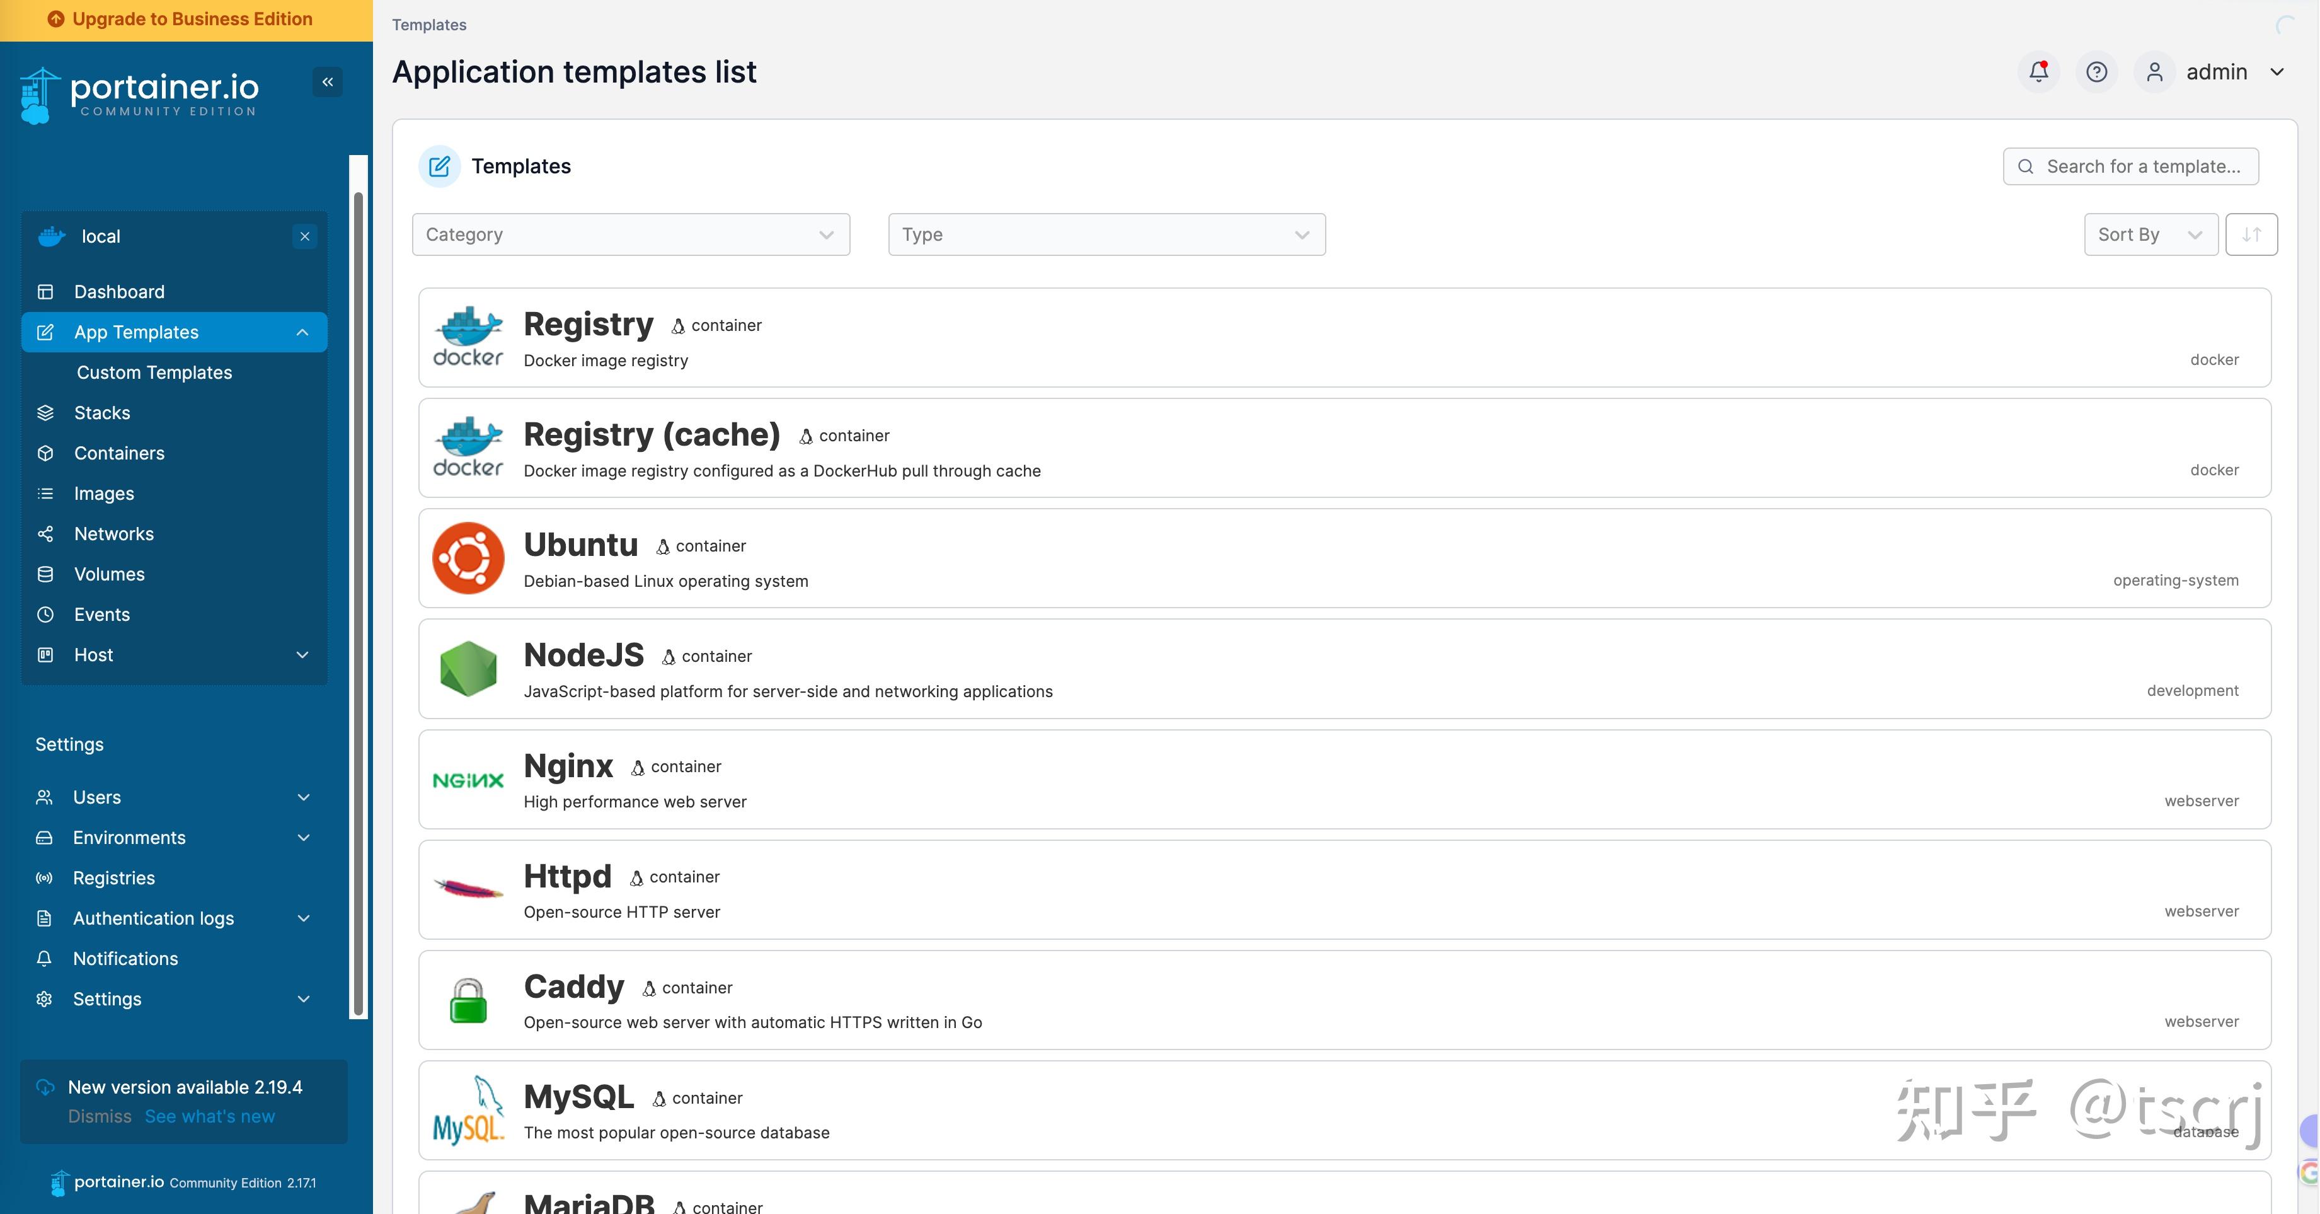The height and width of the screenshot is (1214, 2320).
Task: Expand the Host menu chevron
Action: pyautogui.click(x=302, y=655)
